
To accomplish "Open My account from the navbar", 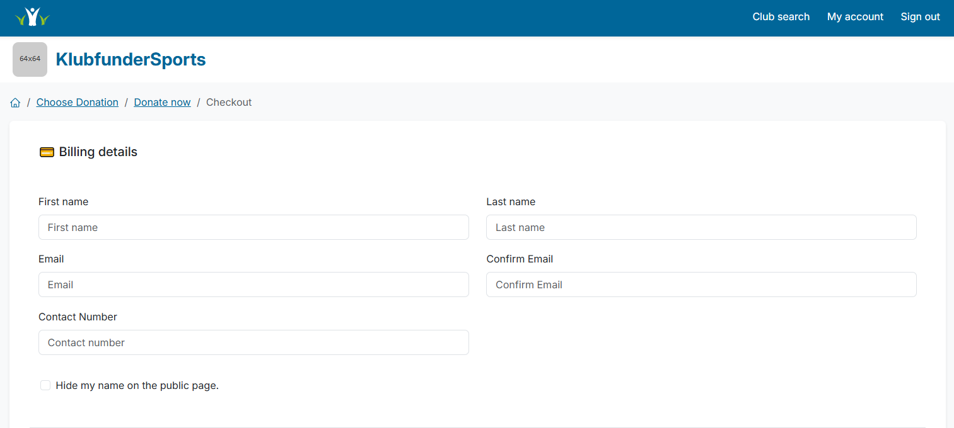I will tap(855, 17).
